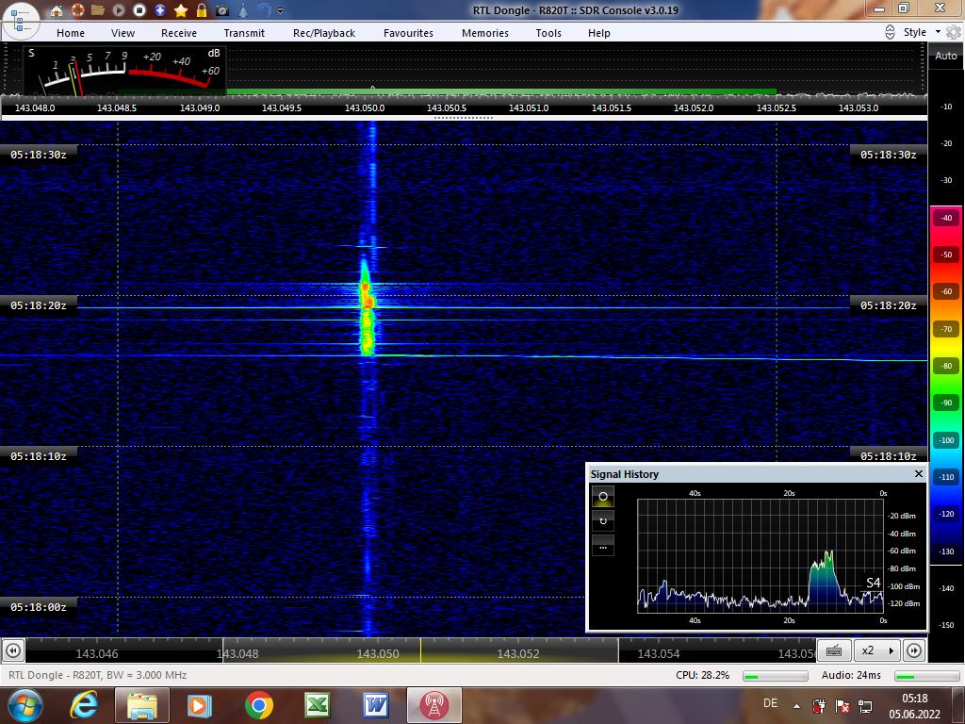Open the Rec/Playback ribbon tab
Image resolution: width=965 pixels, height=724 pixels.
[x=324, y=33]
